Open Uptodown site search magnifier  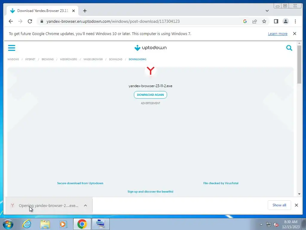coord(289,48)
